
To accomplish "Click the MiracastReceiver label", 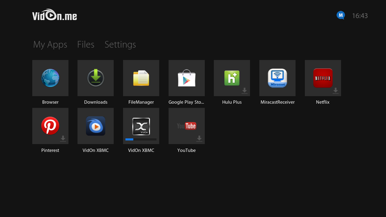I will (277, 102).
